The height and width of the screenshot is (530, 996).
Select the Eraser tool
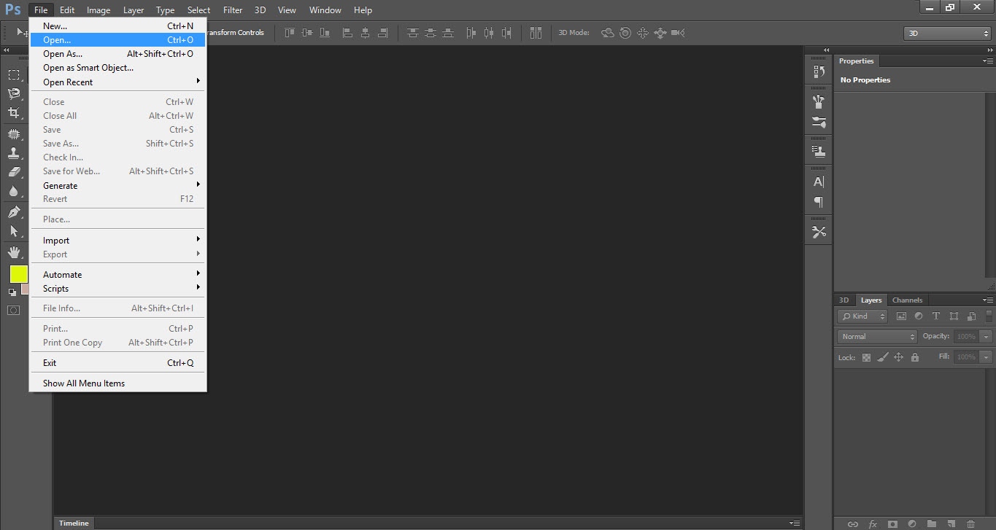coord(14,172)
